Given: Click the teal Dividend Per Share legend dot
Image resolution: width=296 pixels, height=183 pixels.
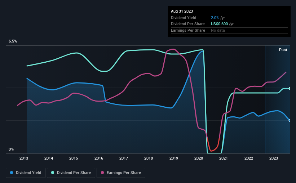Looking at the screenshot, I should [53, 173].
